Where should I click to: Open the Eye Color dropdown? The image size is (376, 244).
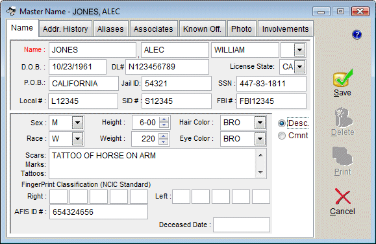click(260, 139)
